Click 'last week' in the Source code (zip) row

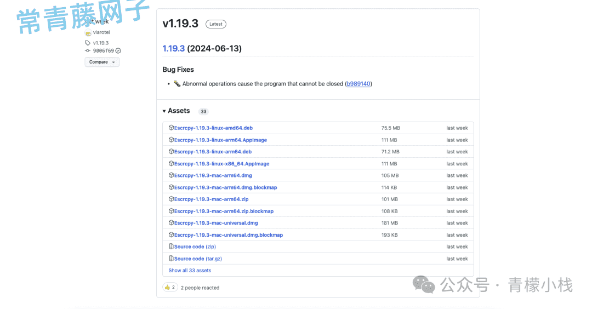[457, 247]
